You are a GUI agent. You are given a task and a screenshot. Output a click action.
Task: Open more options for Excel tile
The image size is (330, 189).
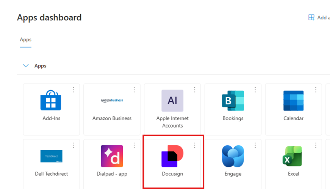[316, 145]
